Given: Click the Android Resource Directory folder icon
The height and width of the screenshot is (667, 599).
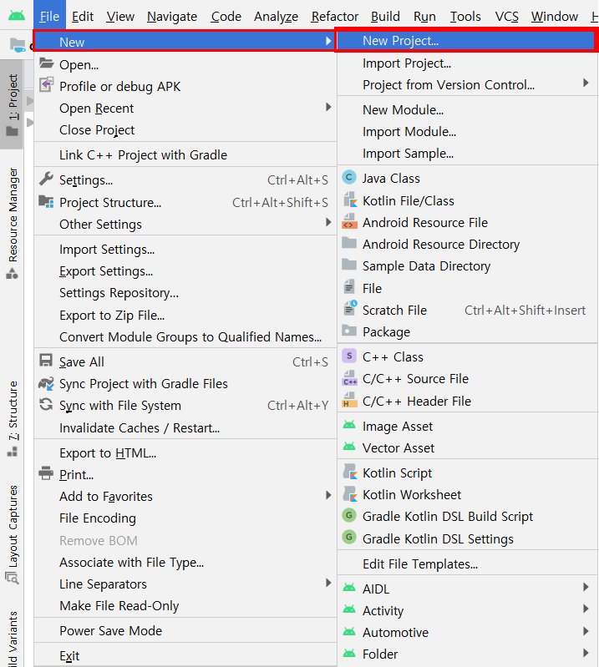Looking at the screenshot, I should coord(349,243).
